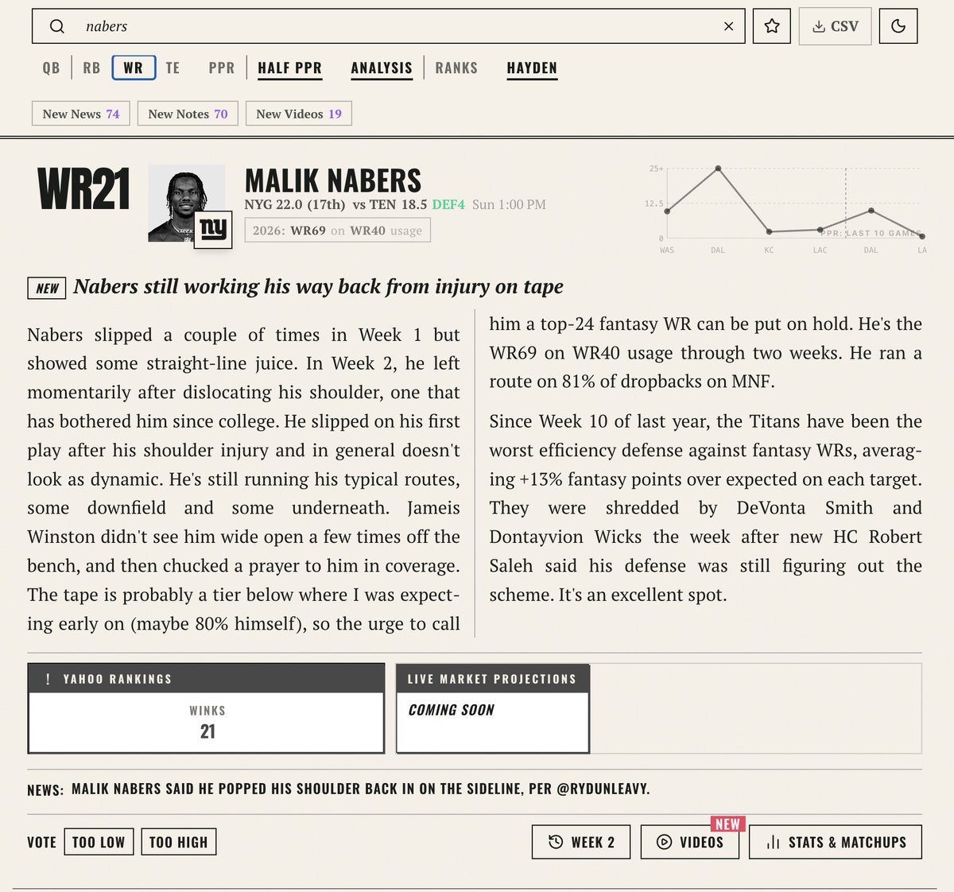Viewport: 954px width, 892px height.
Task: Select the QB position tab
Action: point(51,68)
